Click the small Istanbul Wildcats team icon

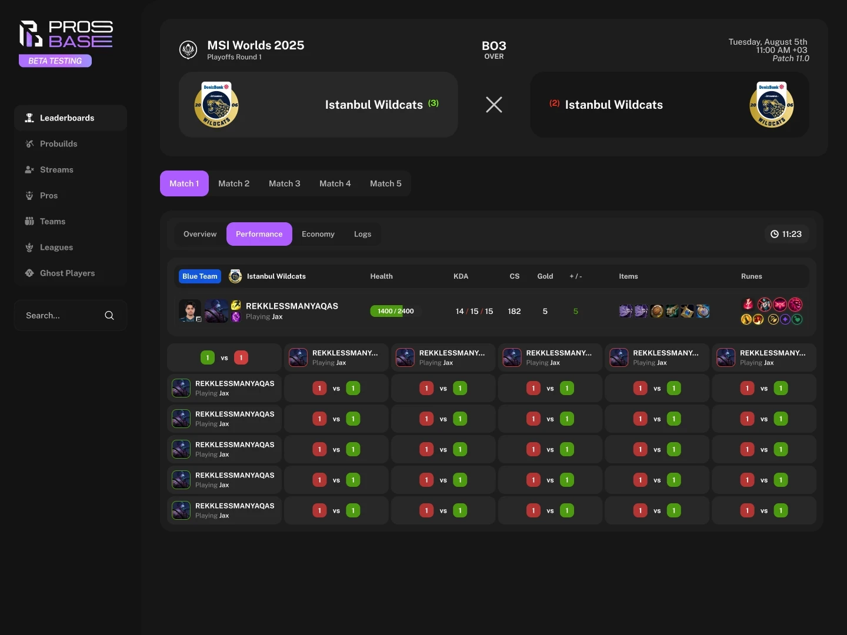click(x=235, y=276)
